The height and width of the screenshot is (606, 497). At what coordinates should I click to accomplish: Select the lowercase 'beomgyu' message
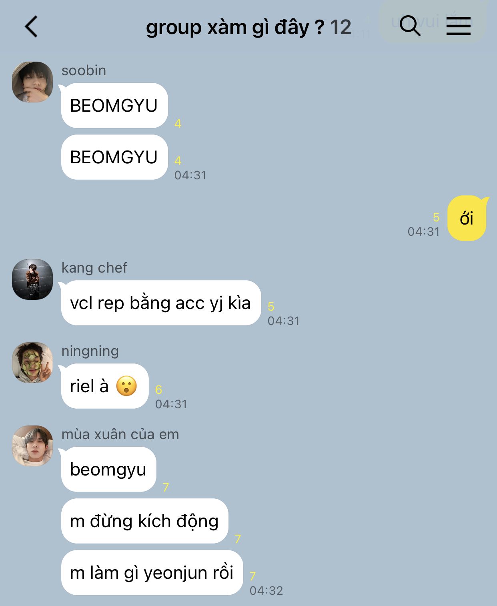108,470
